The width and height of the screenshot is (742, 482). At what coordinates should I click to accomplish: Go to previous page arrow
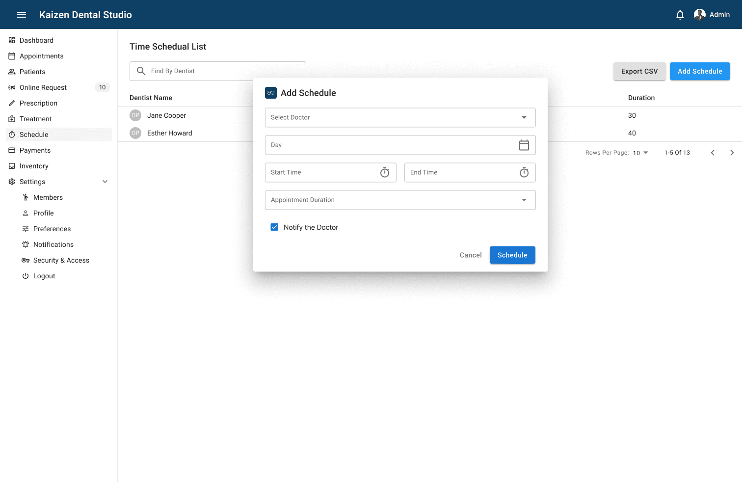[x=713, y=153]
